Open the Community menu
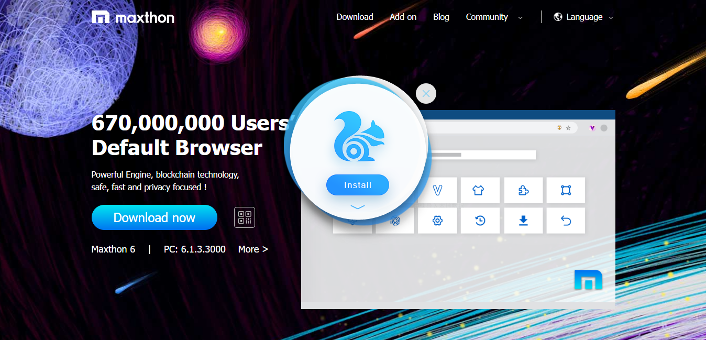706x340 pixels. pos(487,17)
